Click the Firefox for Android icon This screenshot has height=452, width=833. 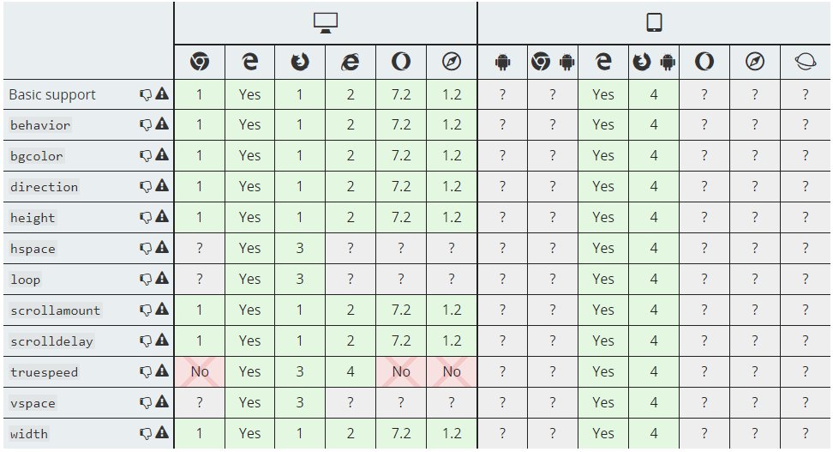(x=654, y=62)
